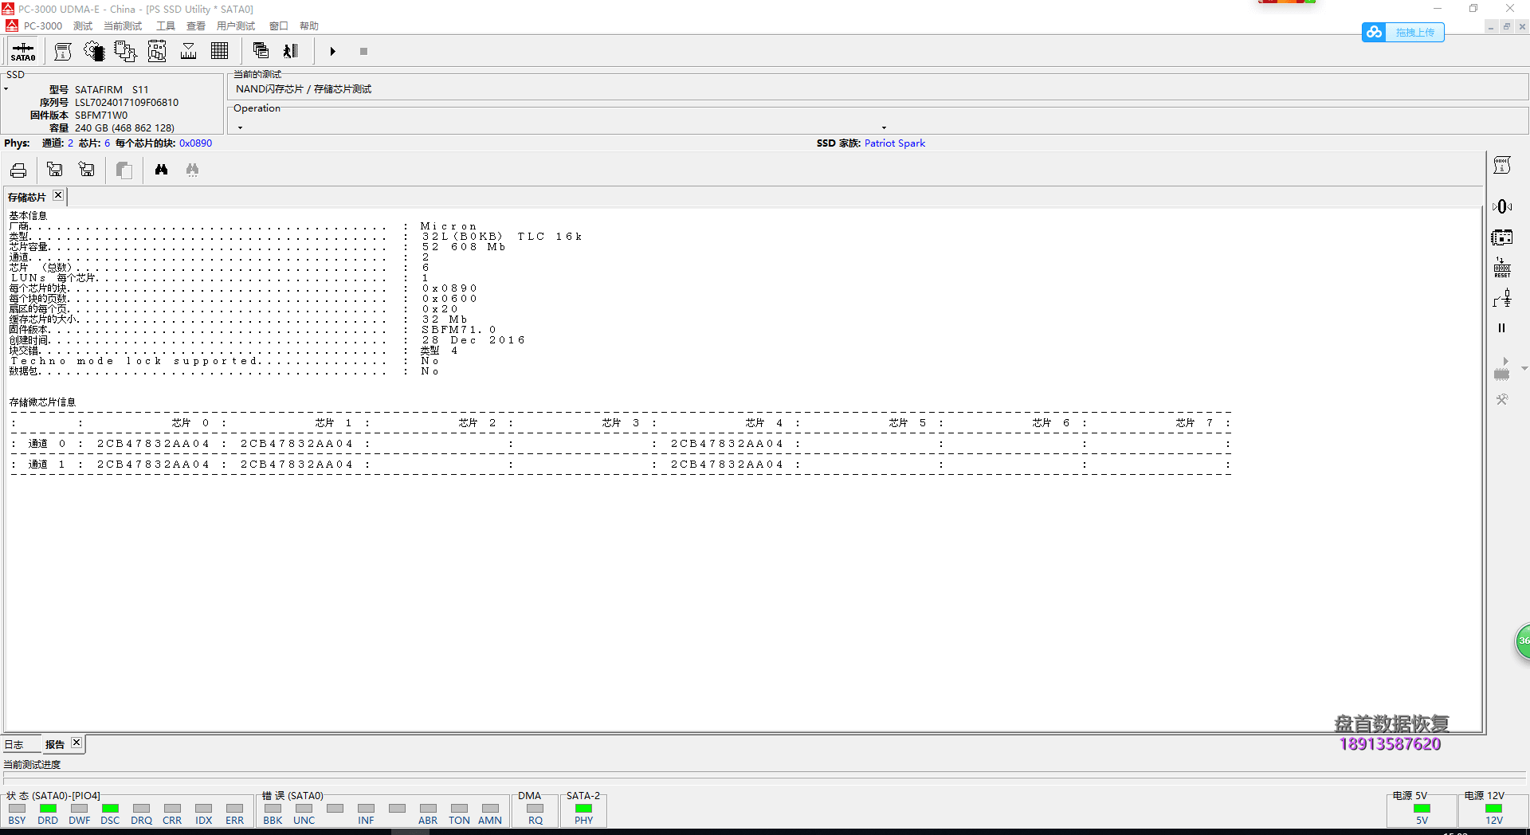Restore the inner MDI child window
The image size is (1530, 835).
pyautogui.click(x=1506, y=26)
